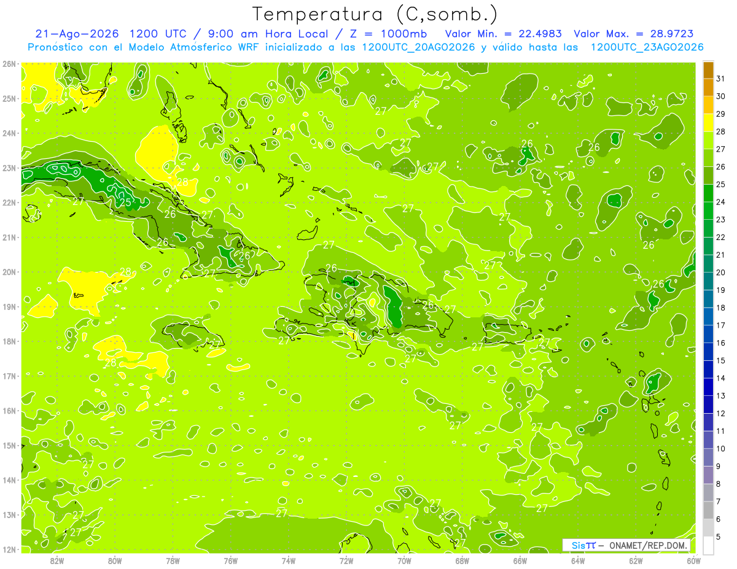Click the legend value label "5"
The width and height of the screenshot is (737, 569).
(719, 536)
